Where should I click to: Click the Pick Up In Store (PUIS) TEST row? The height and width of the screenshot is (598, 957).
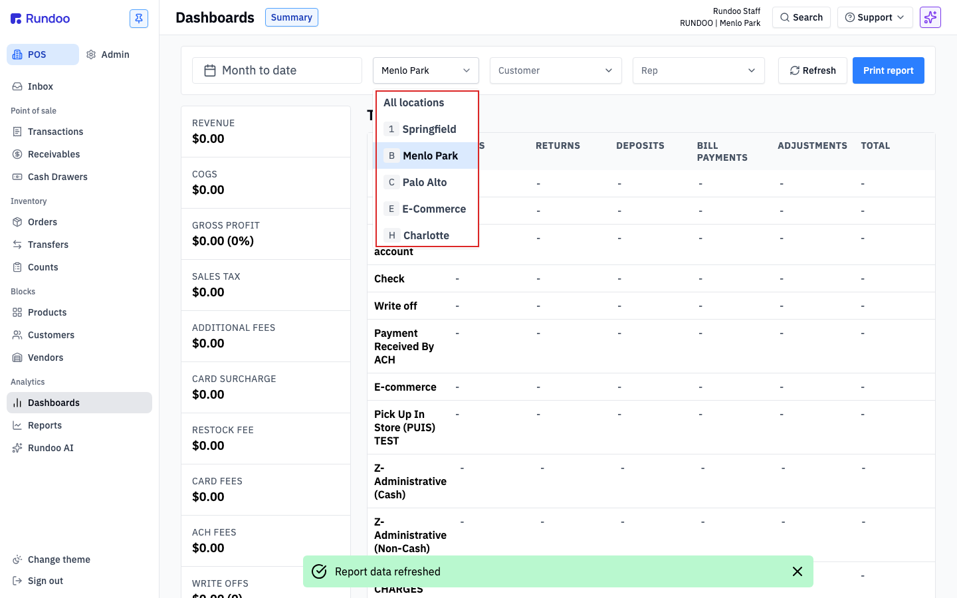click(x=651, y=427)
